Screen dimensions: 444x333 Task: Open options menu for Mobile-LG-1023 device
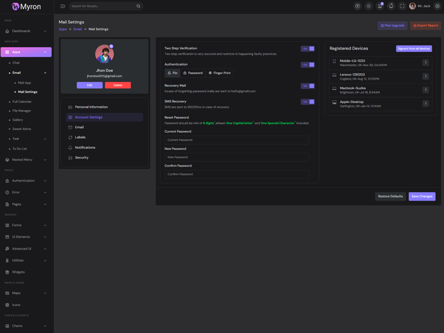tap(426, 63)
